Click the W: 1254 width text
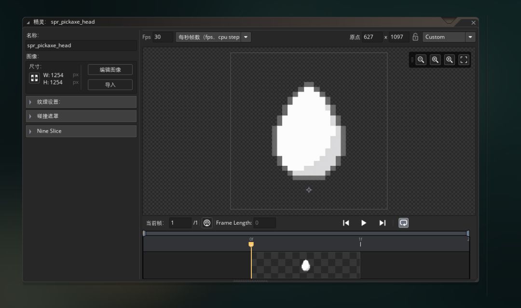521x308 pixels. [53, 75]
